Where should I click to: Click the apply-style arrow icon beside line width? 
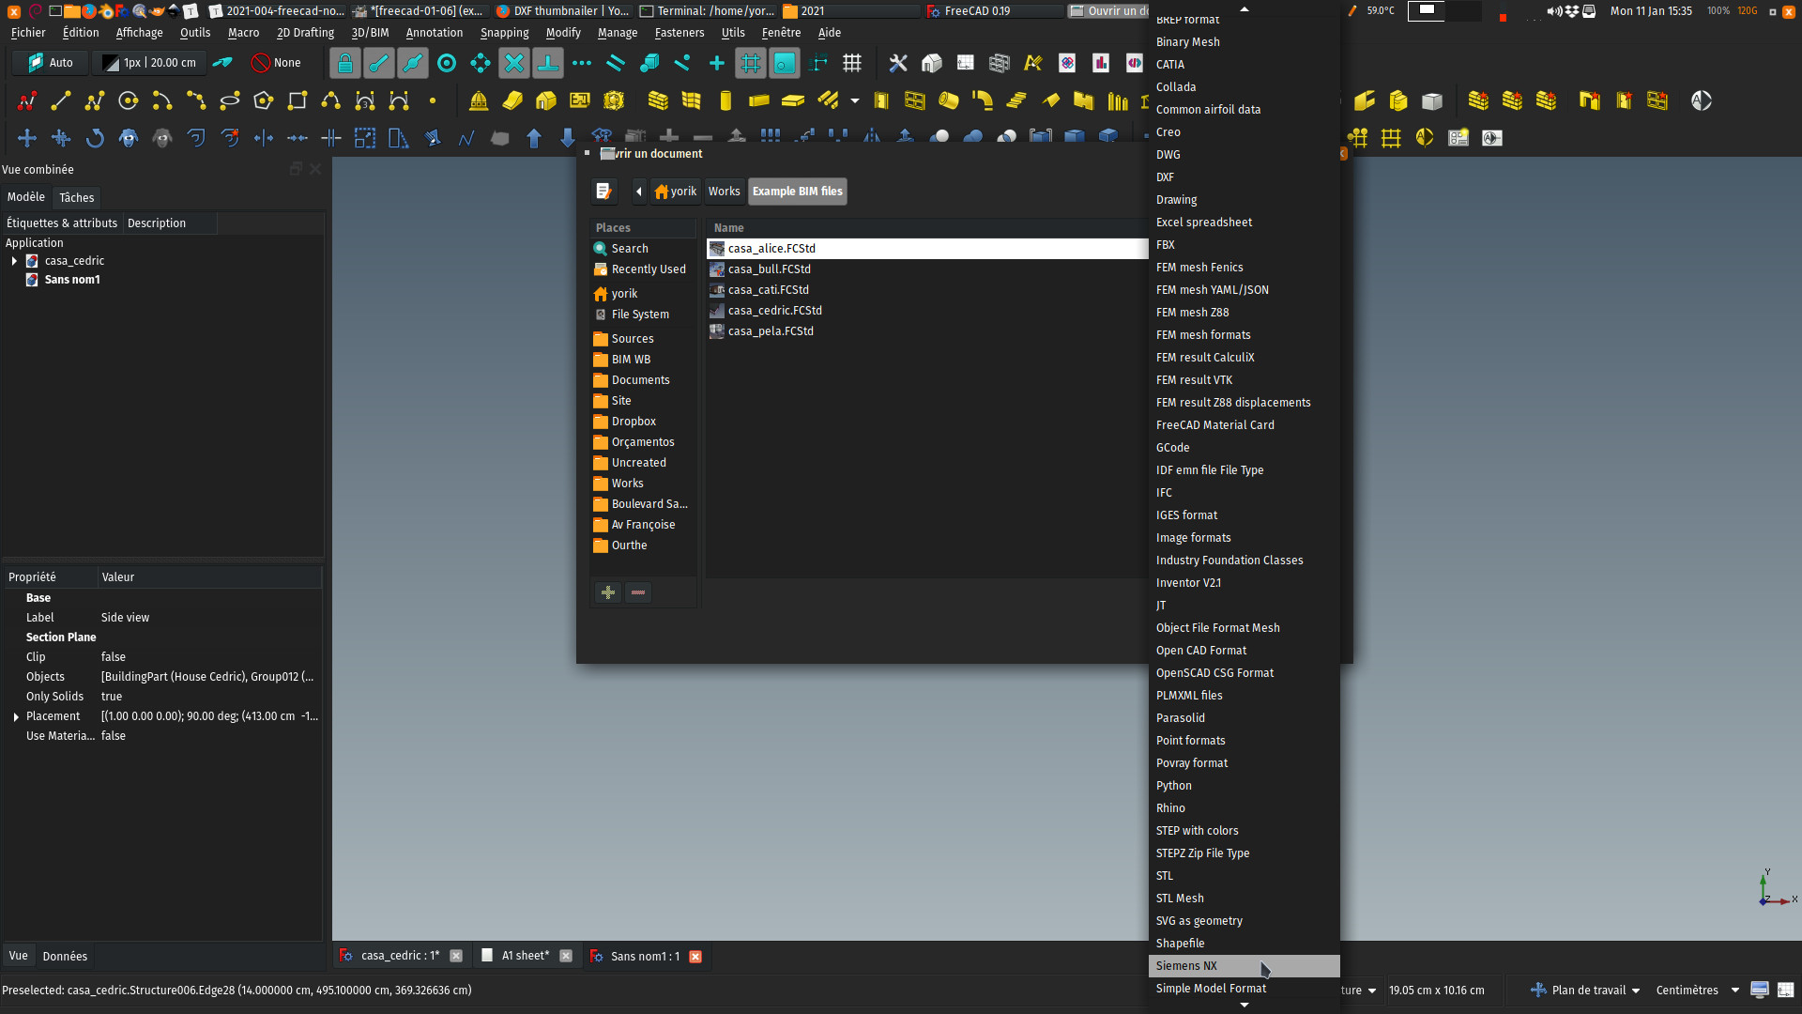pos(222,63)
